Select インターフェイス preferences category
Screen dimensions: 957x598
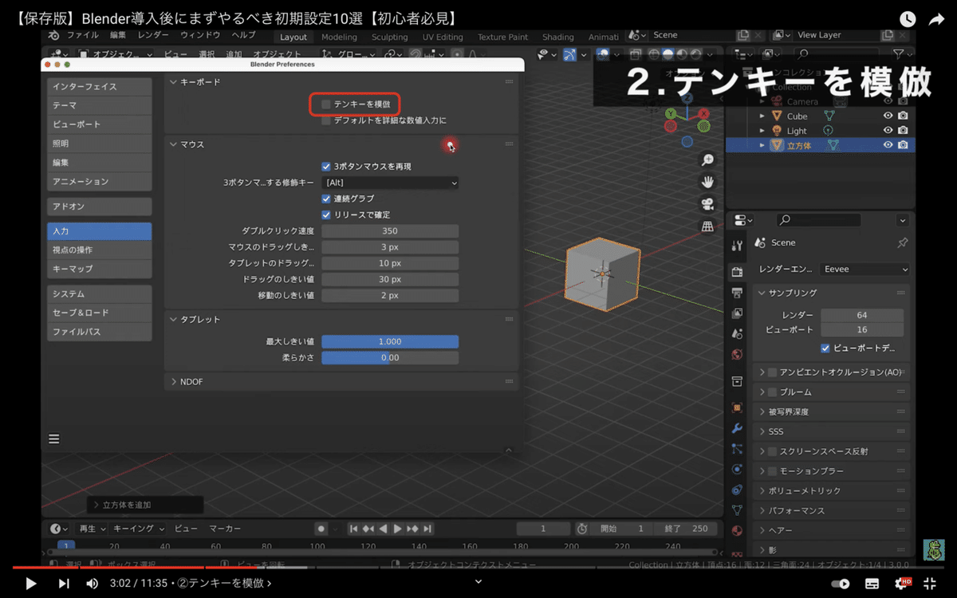click(x=99, y=86)
